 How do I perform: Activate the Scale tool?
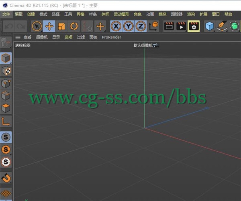62,26
